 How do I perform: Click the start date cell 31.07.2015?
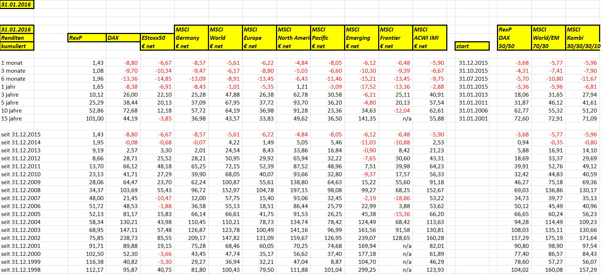click(x=473, y=79)
